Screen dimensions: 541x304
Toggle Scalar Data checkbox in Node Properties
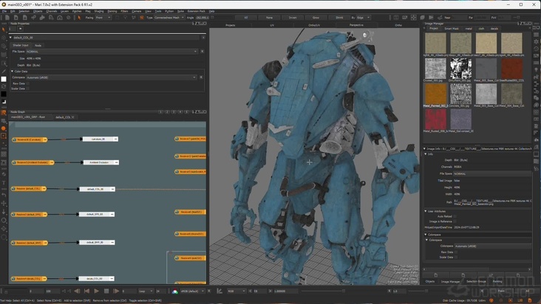[x=28, y=89]
